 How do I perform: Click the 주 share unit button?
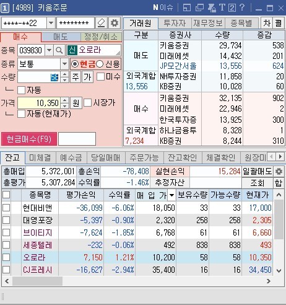[76, 77]
